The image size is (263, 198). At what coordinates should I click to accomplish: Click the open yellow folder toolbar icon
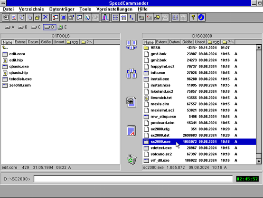pos(157,17)
